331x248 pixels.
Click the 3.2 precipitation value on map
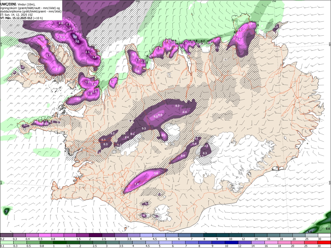[x=77, y=41]
